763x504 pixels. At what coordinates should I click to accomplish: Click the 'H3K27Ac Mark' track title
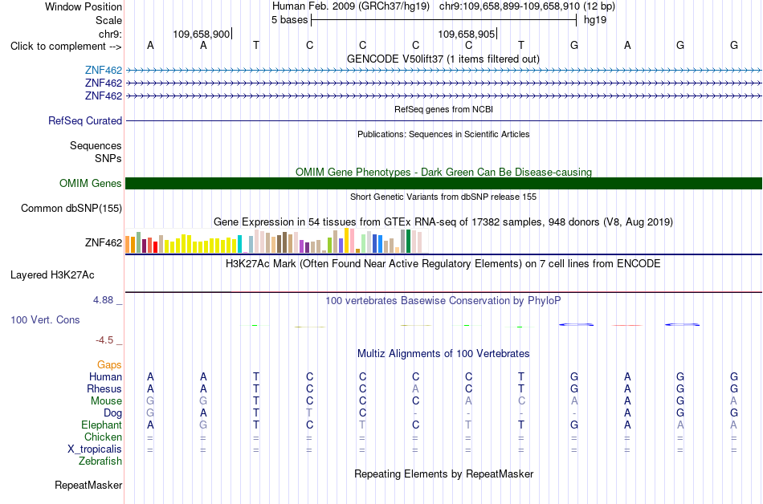coord(443,264)
